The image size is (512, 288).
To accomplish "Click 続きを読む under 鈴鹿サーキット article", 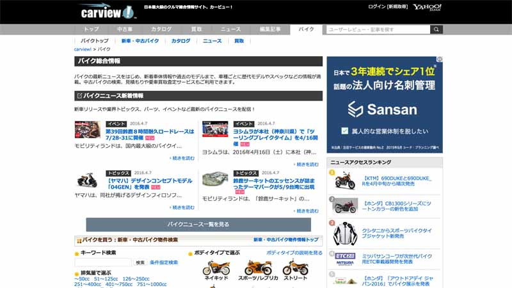I will click(x=306, y=211).
